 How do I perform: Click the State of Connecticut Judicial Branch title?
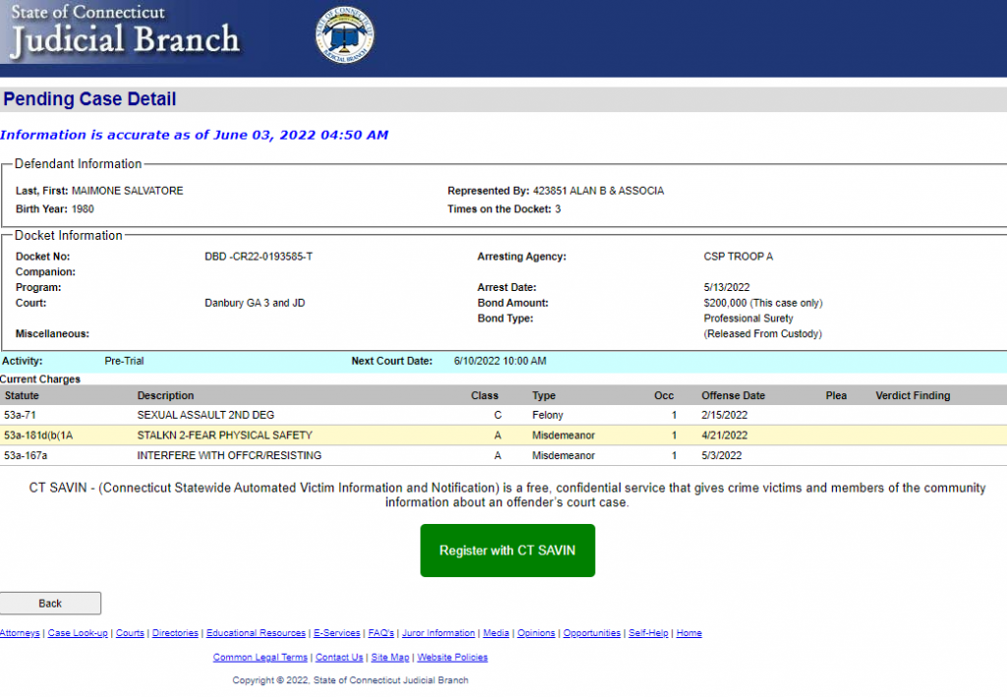125,30
